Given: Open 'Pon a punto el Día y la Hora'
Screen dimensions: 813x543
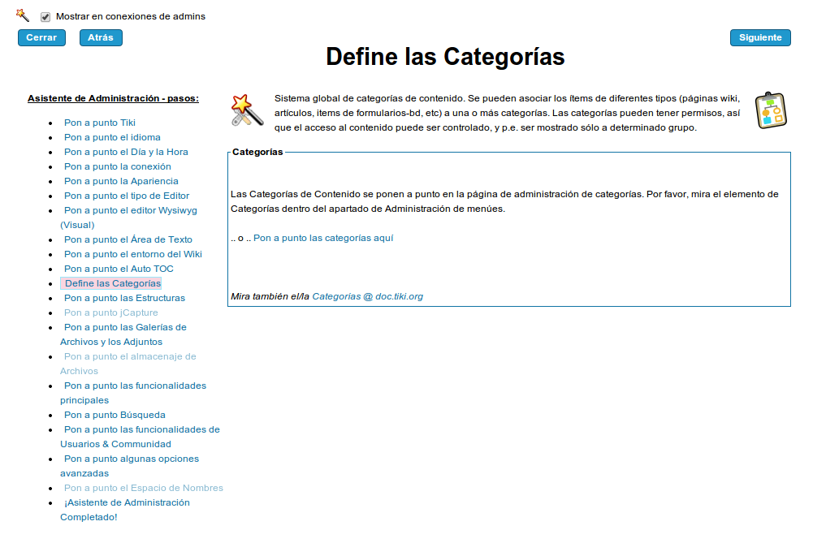Looking at the screenshot, I should coord(126,152).
